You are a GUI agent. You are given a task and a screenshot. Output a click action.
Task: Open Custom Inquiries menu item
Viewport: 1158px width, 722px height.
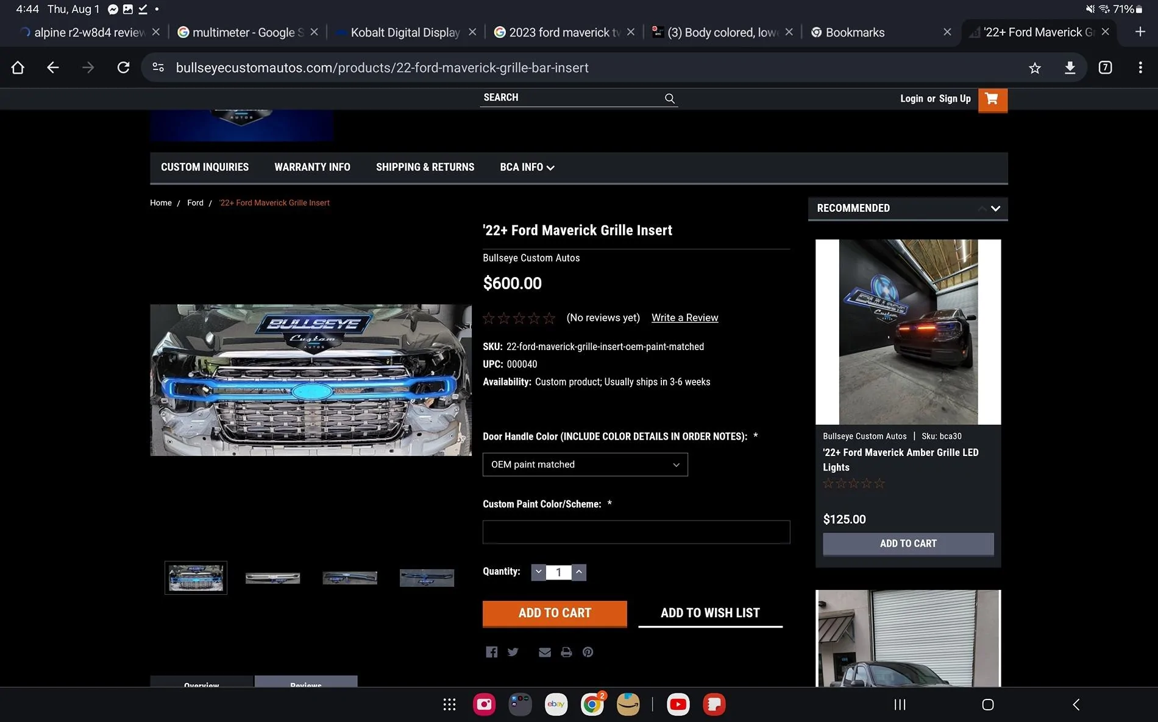(205, 167)
